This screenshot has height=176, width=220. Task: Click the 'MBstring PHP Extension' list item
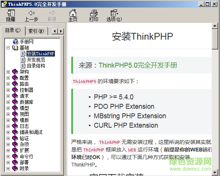[x=130, y=116]
